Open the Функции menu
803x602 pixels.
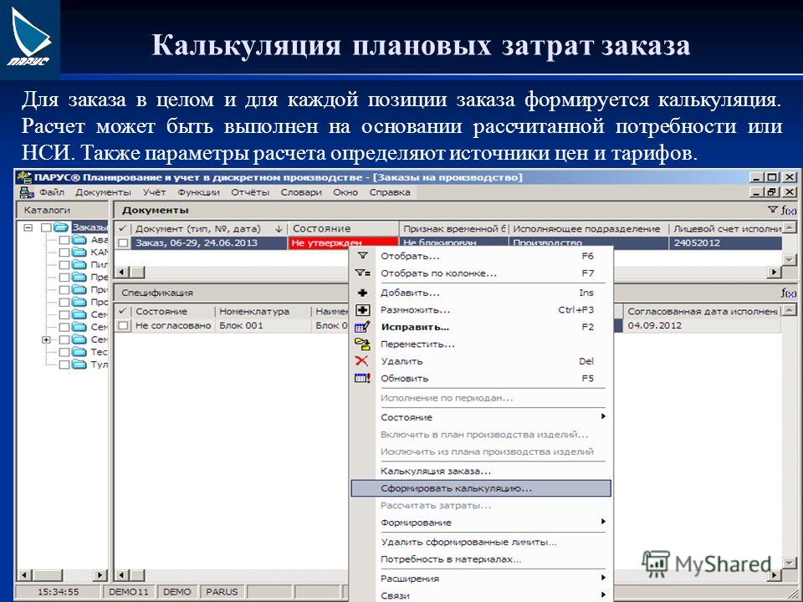click(199, 192)
